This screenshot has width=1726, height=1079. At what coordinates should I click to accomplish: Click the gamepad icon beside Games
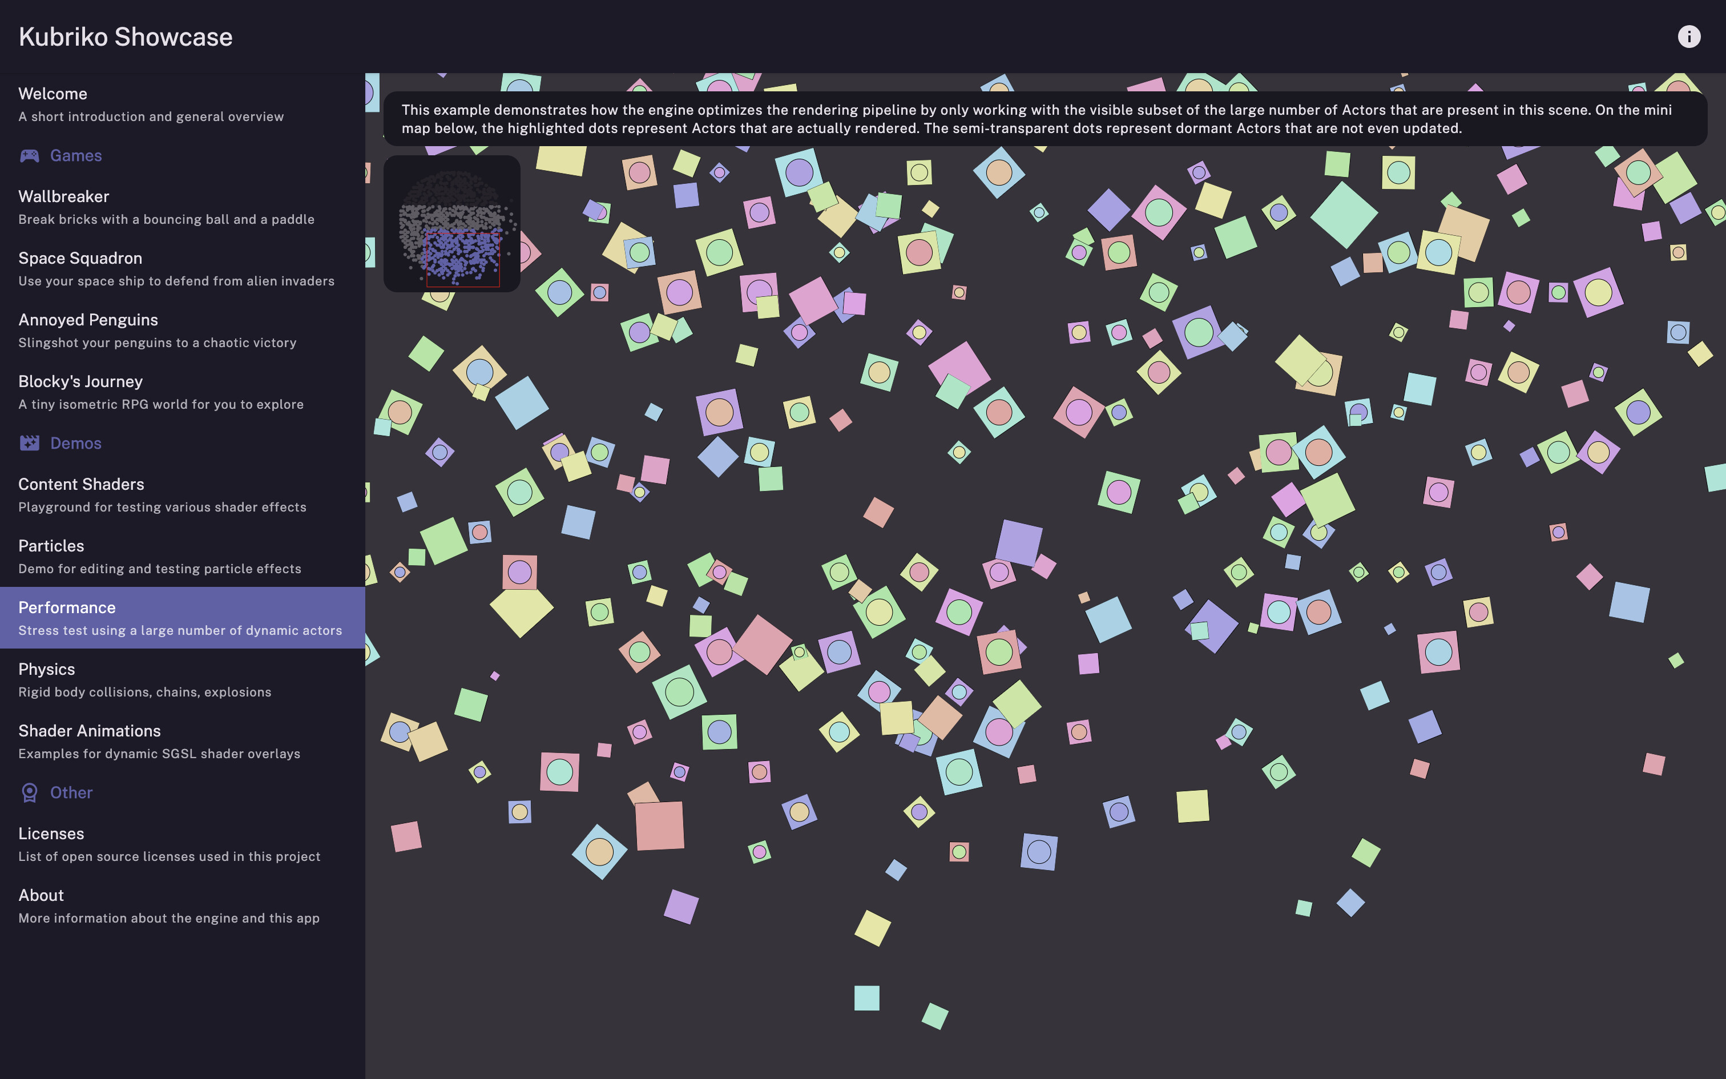[29, 155]
